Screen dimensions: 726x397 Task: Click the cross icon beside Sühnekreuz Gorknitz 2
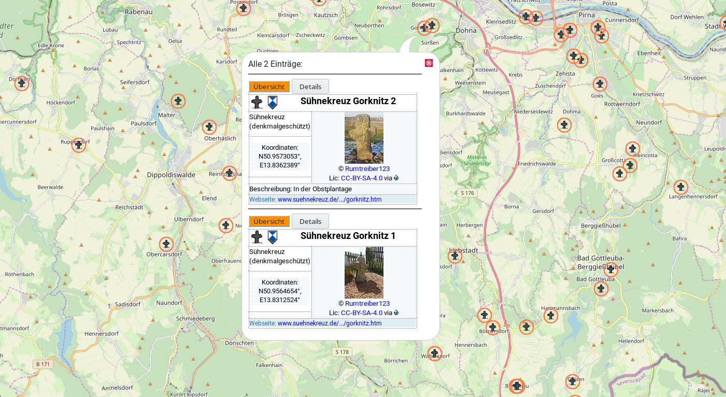click(257, 102)
